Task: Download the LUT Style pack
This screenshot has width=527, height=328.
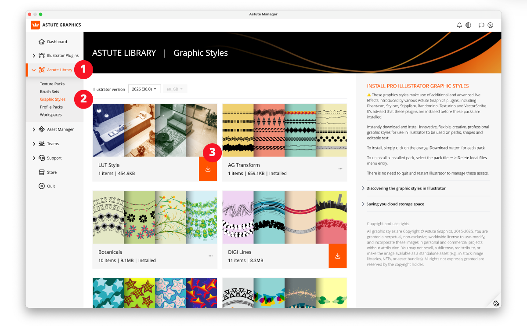Action: click(x=208, y=169)
